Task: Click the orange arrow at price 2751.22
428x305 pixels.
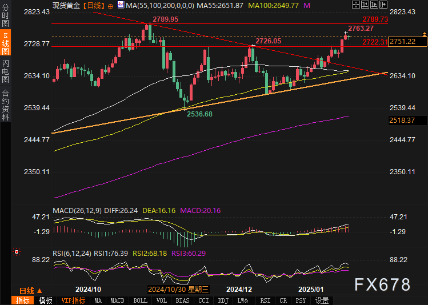Action: click(x=424, y=35)
